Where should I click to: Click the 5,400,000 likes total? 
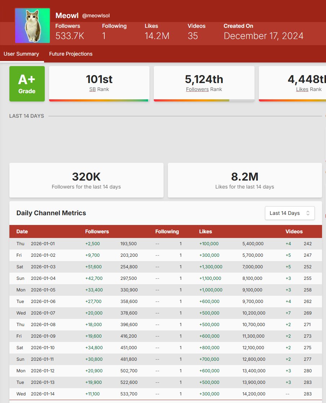coord(253,244)
